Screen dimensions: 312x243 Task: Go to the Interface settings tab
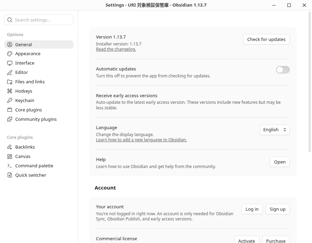[39, 63]
